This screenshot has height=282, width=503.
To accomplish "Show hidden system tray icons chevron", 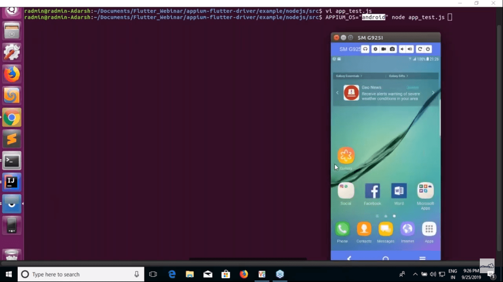I will tap(415, 274).
